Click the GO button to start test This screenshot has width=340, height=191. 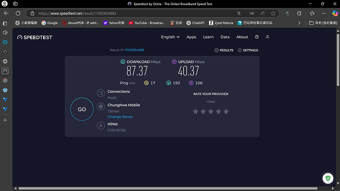tap(82, 109)
